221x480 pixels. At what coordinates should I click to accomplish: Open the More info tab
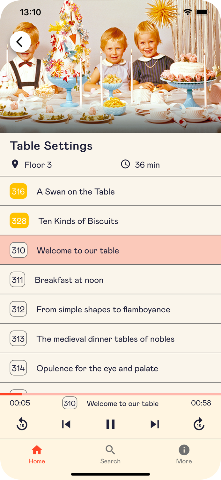pyautogui.click(x=184, y=454)
